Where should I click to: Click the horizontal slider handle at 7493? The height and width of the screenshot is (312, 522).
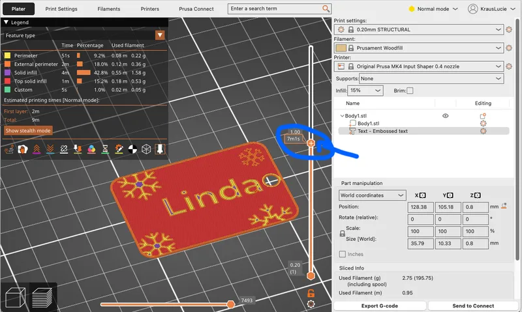click(x=230, y=304)
